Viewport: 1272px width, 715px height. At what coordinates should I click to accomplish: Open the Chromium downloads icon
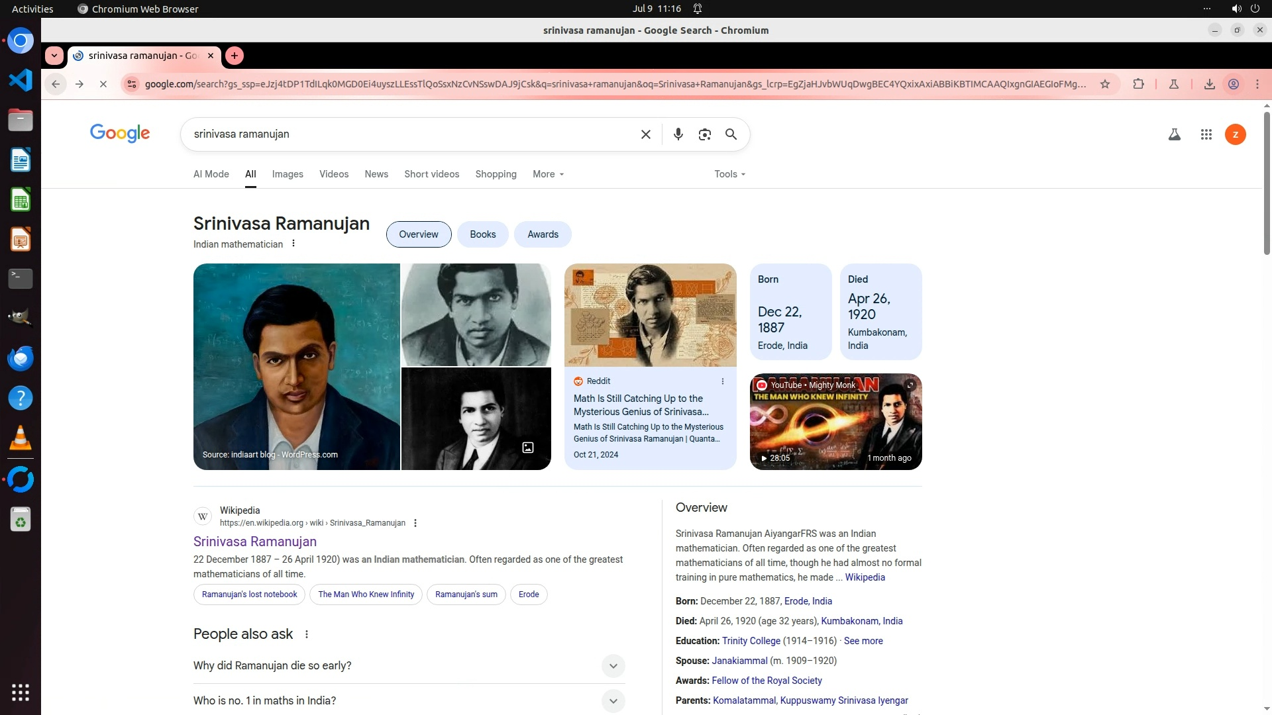point(1209,84)
